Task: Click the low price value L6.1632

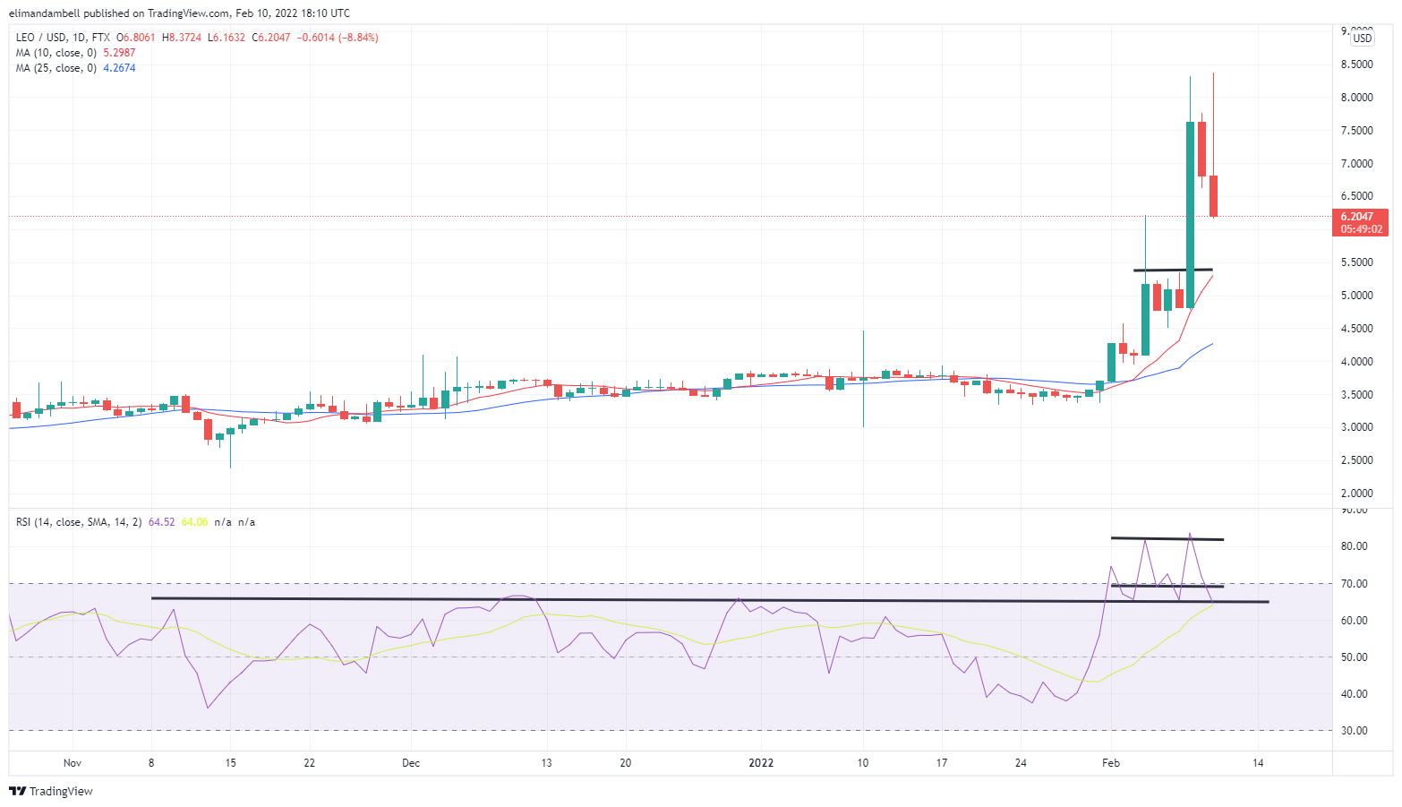Action: pyautogui.click(x=227, y=38)
